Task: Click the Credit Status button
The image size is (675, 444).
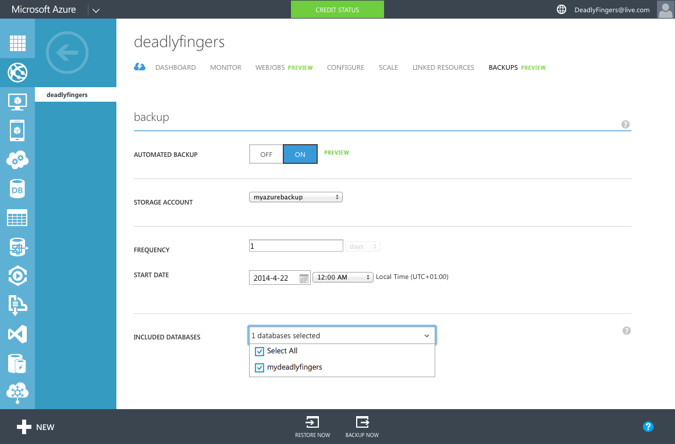Action: coord(337,9)
